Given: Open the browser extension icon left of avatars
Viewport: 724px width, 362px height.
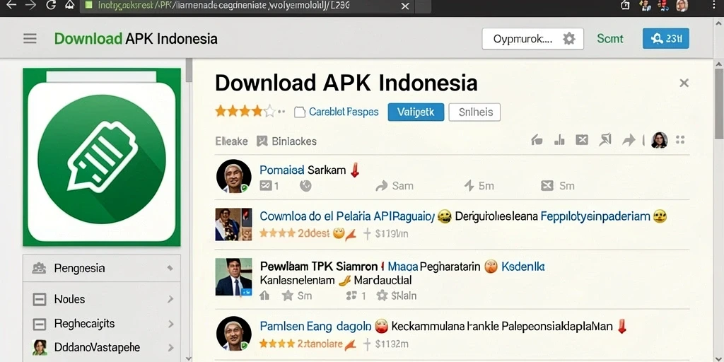Looking at the screenshot, I should (x=625, y=6).
